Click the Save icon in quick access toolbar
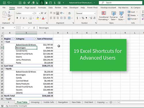Screen dimensions: 144x108 [4, 3]
